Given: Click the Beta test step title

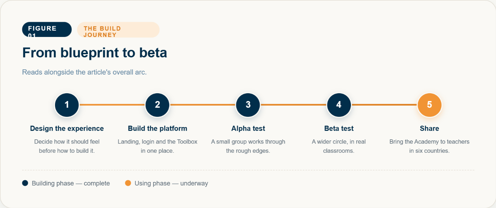Looking at the screenshot, I should (339, 128).
